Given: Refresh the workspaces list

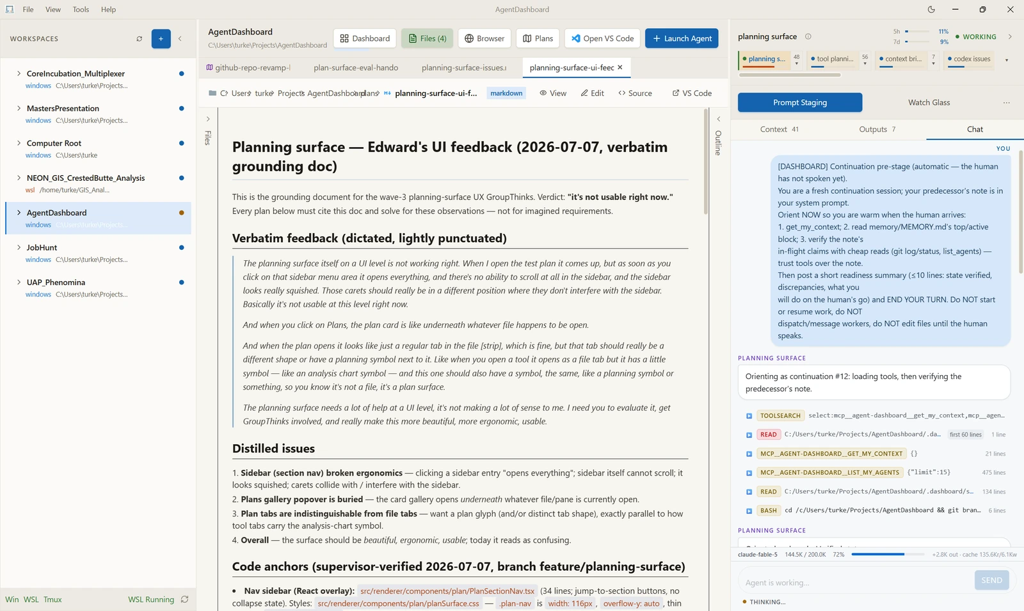Looking at the screenshot, I should pyautogui.click(x=140, y=39).
